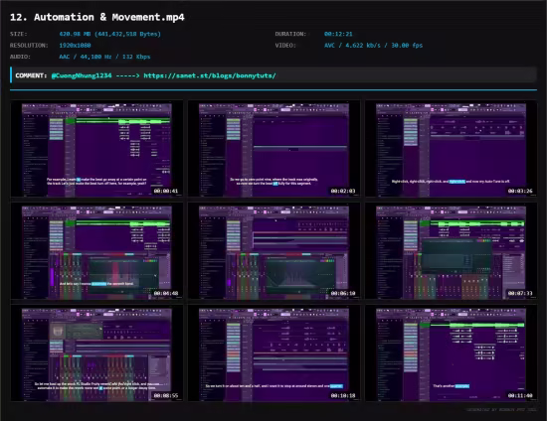Click the "VIDEO:" label
The image size is (547, 421).
click(x=285, y=46)
